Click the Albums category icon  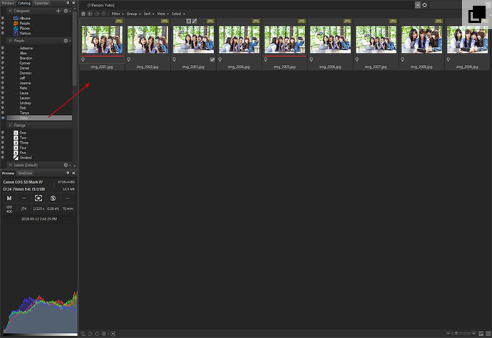tap(15, 19)
